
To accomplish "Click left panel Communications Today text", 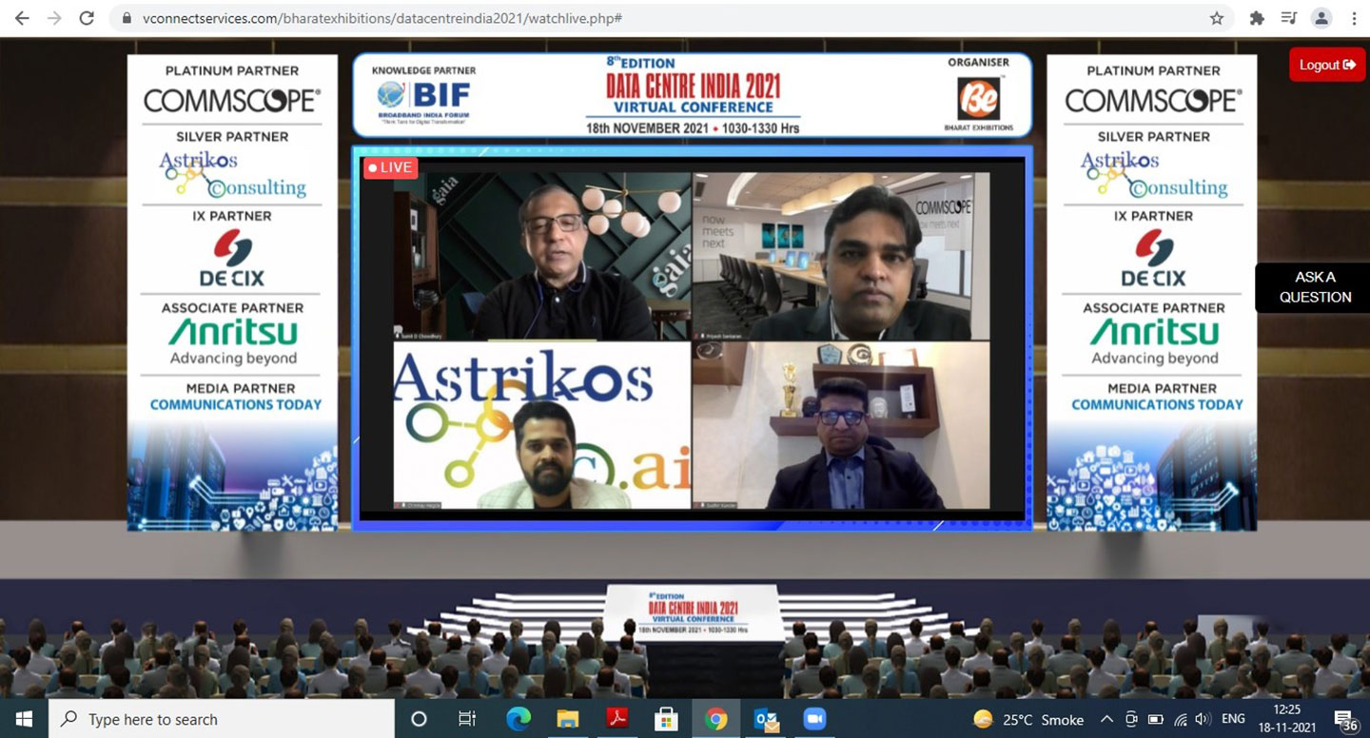I will tap(236, 404).
